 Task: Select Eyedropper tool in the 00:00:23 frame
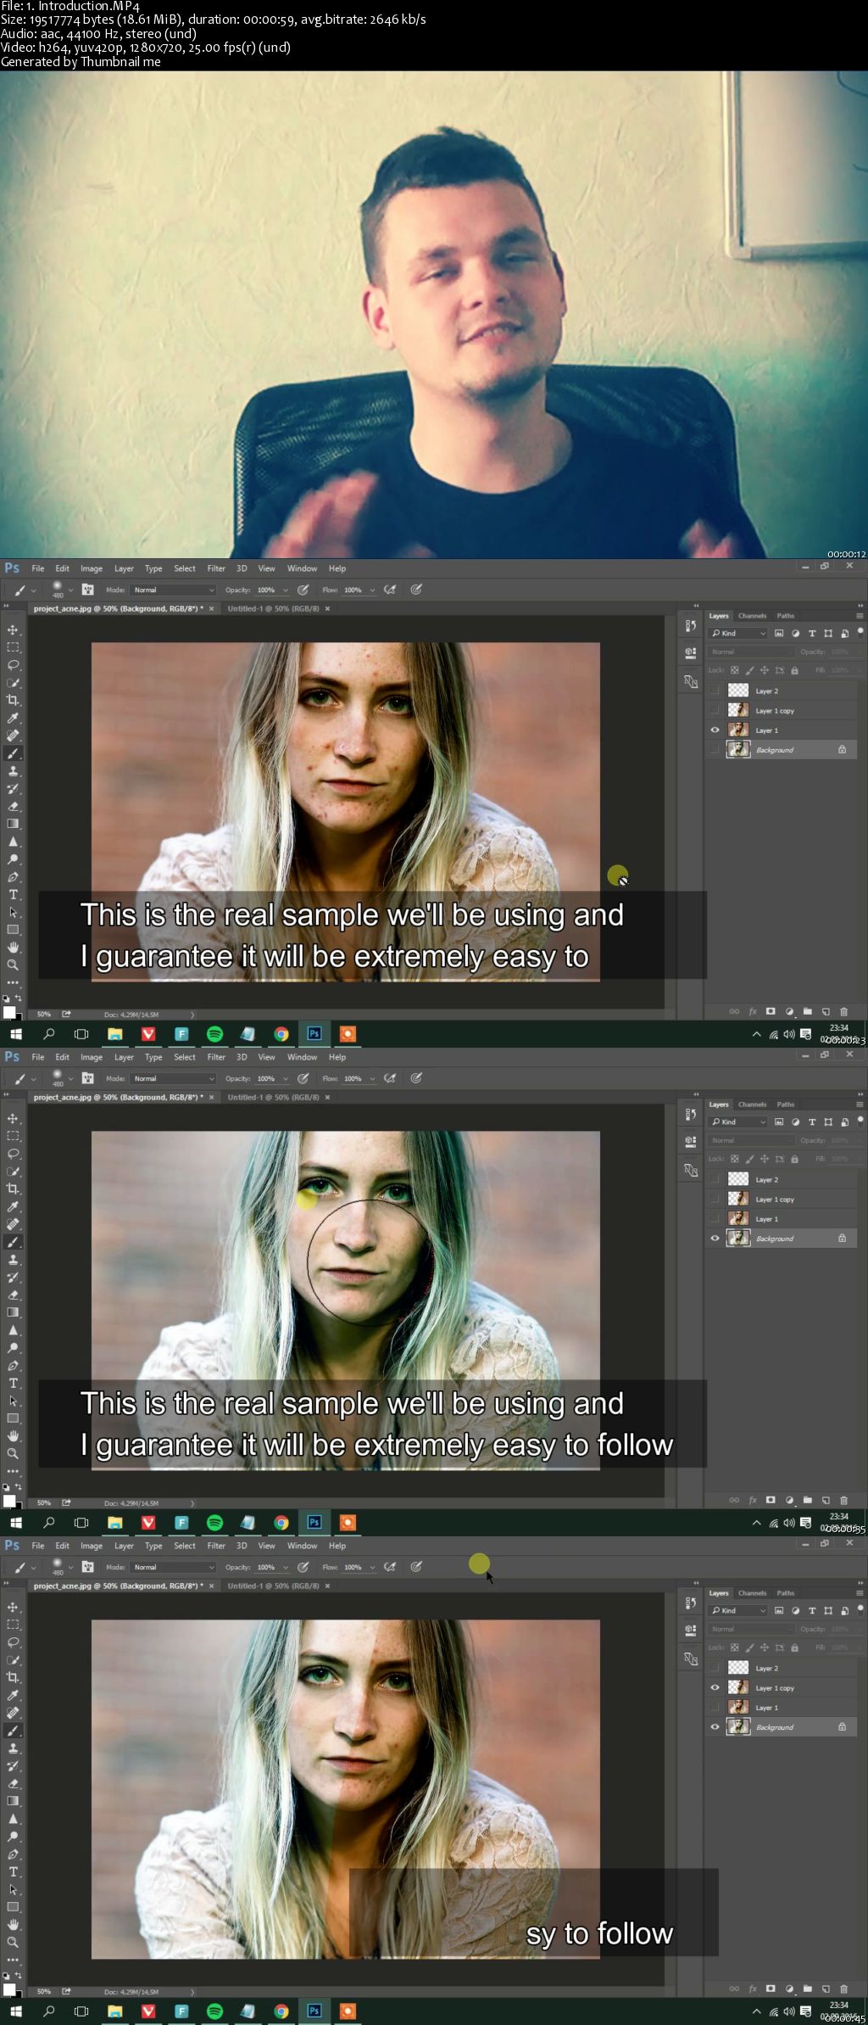point(13,718)
